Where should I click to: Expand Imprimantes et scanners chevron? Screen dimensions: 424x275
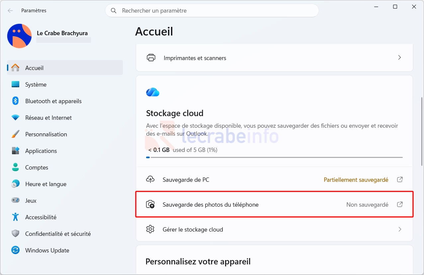pos(400,58)
